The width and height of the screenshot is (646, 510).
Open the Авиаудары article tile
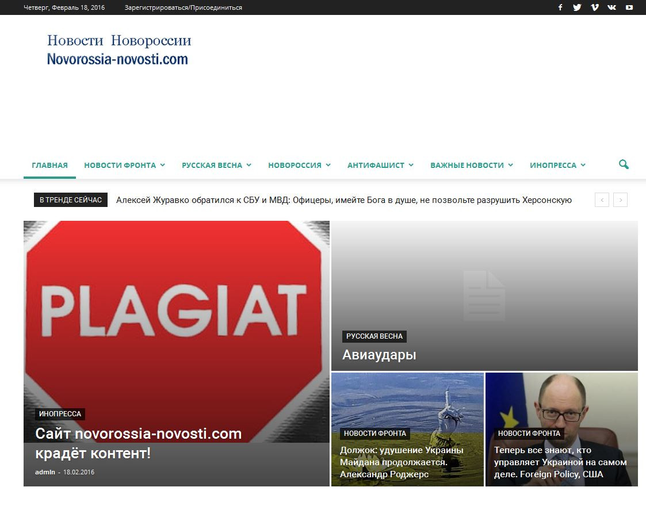click(484, 296)
